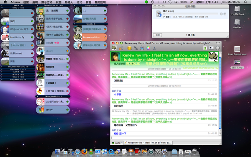Open Time Machine icon in the menu bar
Viewport: 251px width, 157px height.
pyautogui.click(x=153, y=2)
